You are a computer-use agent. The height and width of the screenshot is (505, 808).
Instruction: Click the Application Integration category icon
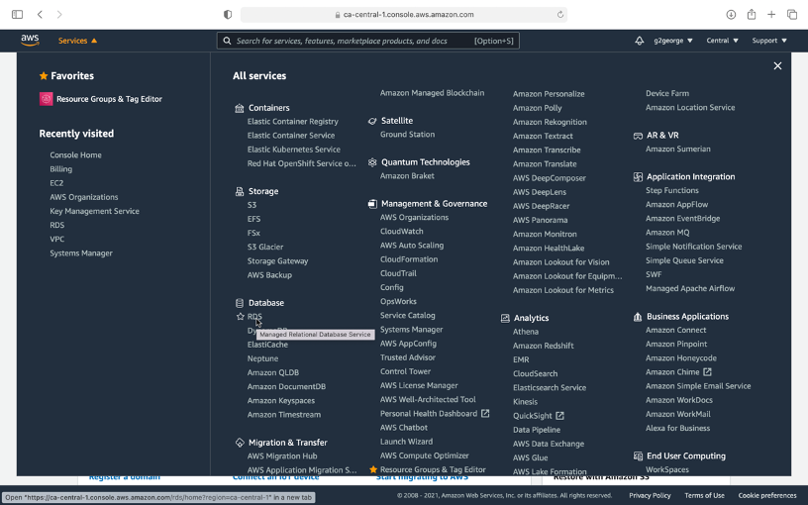coord(638,176)
